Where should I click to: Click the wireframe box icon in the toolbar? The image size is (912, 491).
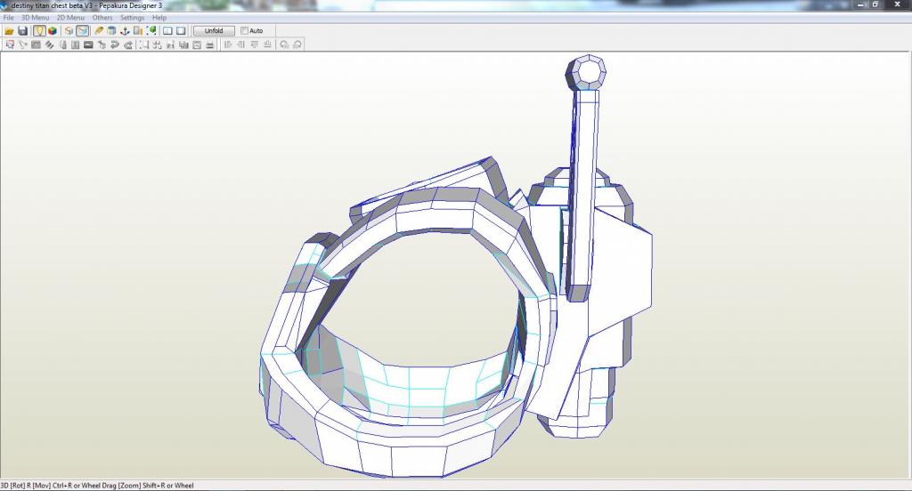(x=69, y=31)
